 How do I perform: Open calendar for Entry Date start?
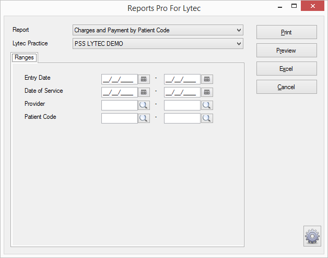click(x=144, y=79)
